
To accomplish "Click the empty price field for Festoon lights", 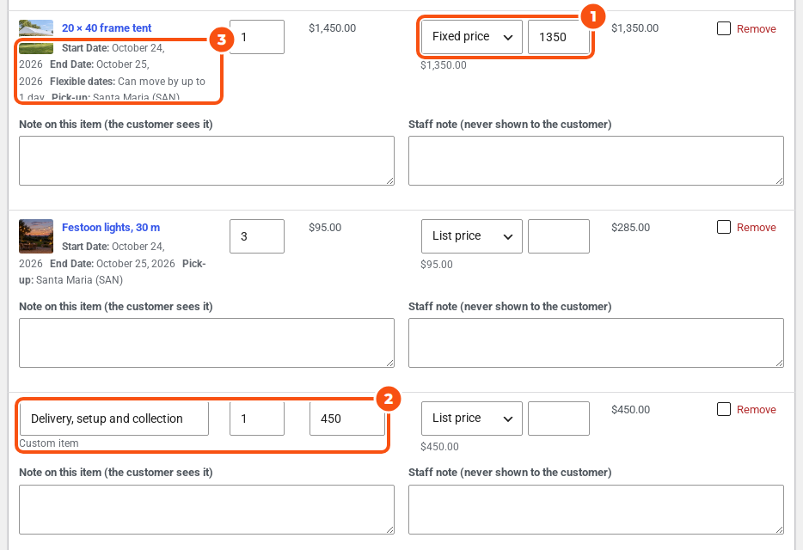I will [x=559, y=236].
